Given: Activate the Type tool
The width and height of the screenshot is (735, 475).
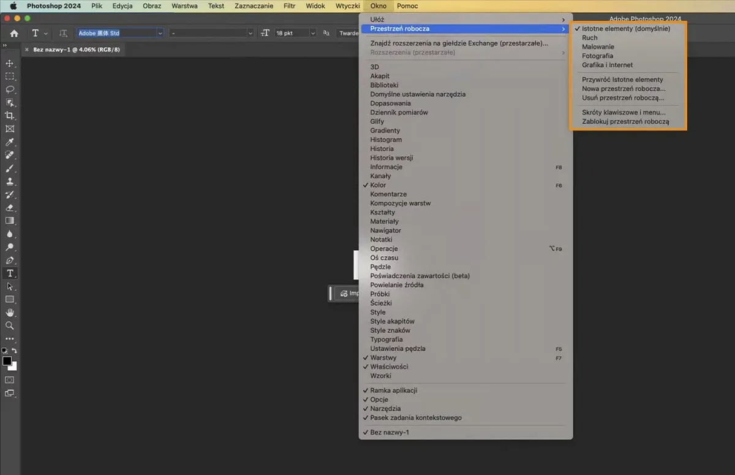Looking at the screenshot, I should (x=10, y=273).
